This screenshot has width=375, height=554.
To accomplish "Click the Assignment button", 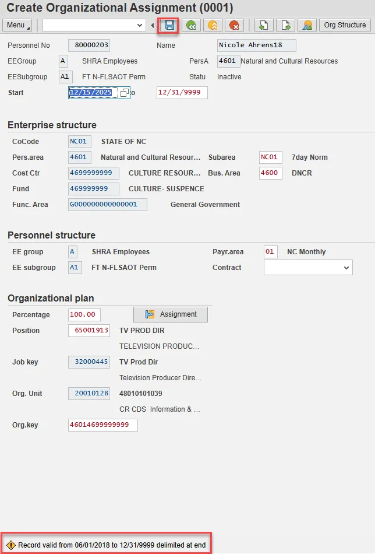I will (171, 314).
